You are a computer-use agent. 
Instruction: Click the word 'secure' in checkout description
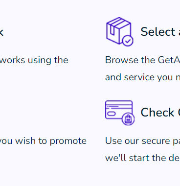(x=156, y=141)
